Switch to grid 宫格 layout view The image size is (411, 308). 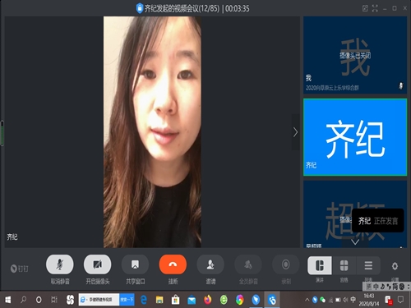pos(344,265)
